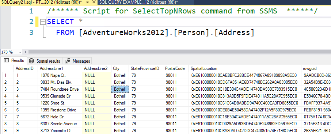Click the SELECT keyword in the query

(x=60, y=22)
